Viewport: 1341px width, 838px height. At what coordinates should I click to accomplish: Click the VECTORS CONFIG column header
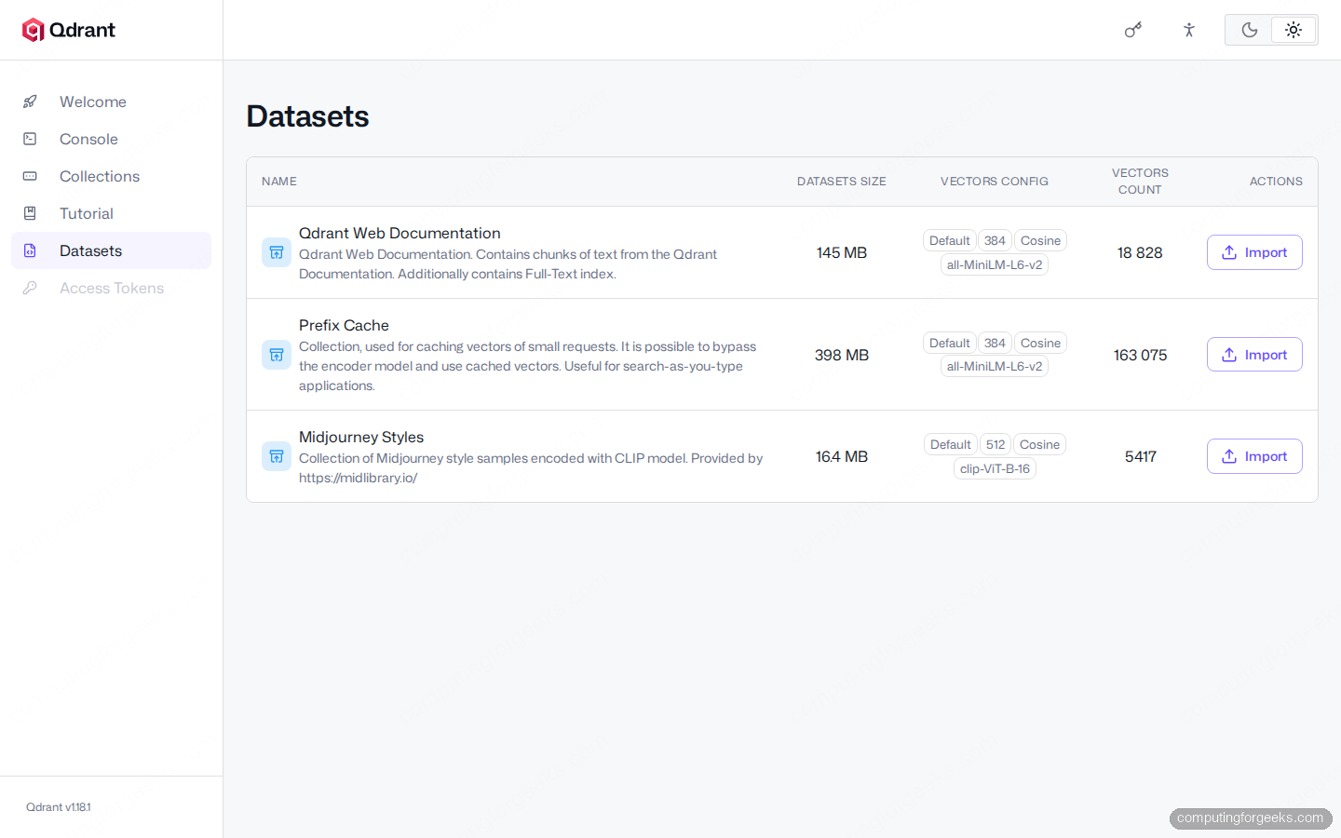(995, 182)
